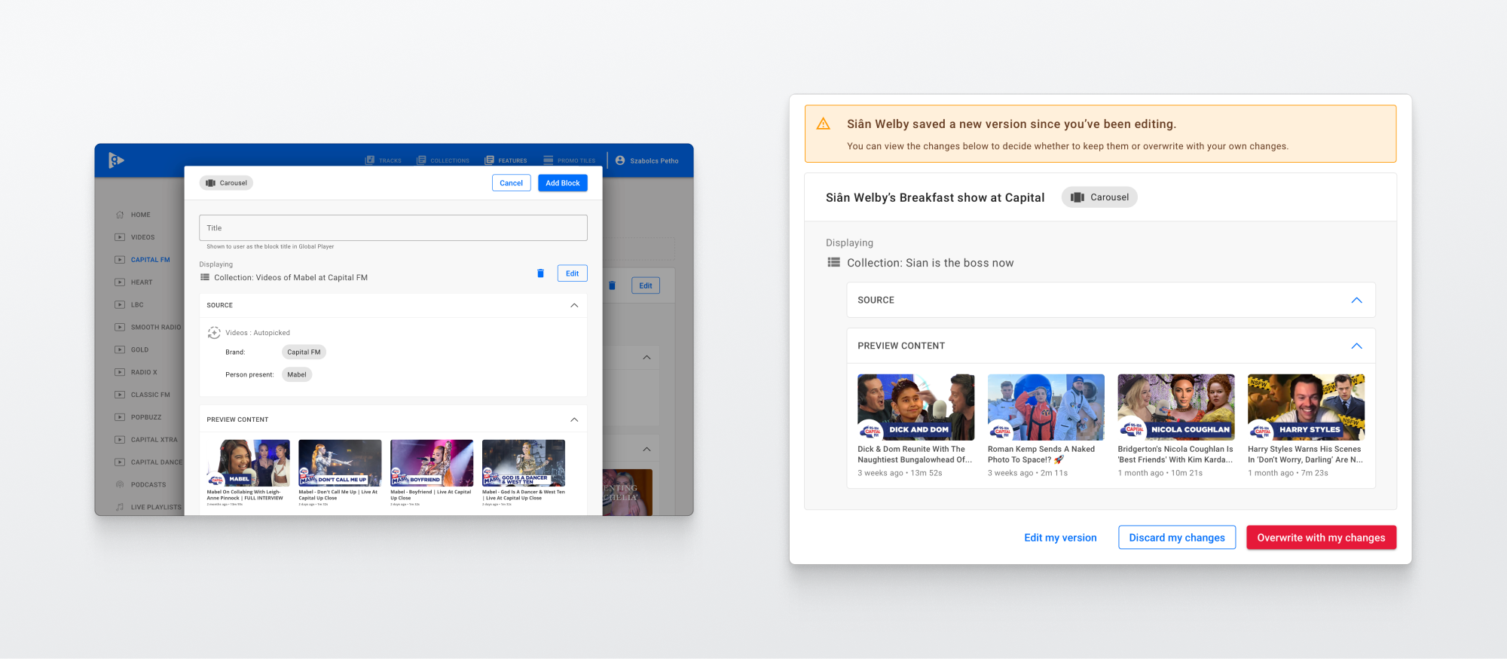Open the Dick and Dom video thumbnail

[x=916, y=407]
